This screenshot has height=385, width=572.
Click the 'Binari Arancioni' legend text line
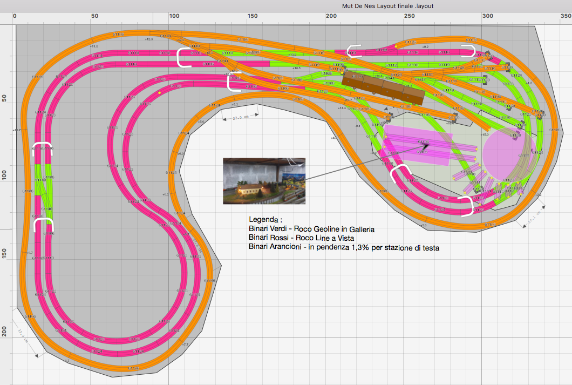tap(343, 247)
